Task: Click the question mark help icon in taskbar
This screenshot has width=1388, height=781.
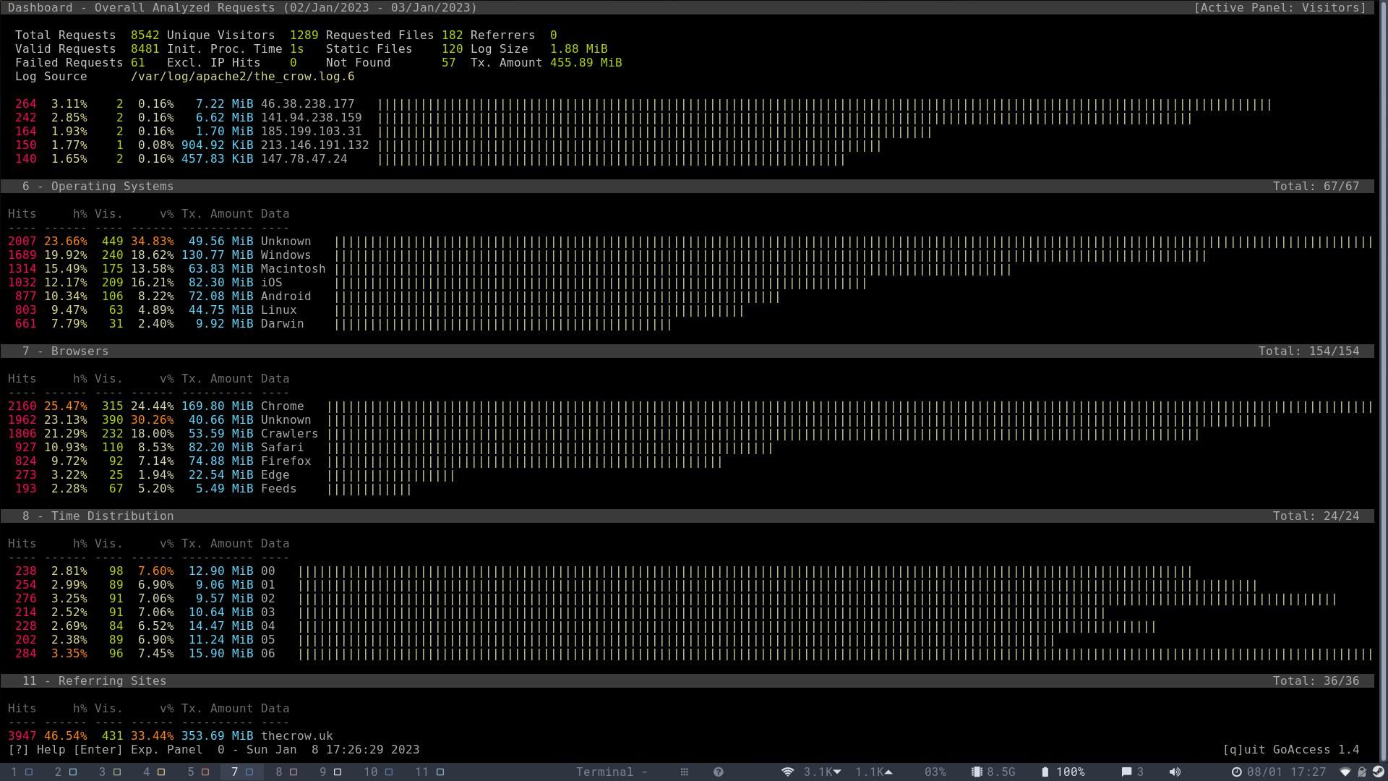Action: click(x=718, y=772)
